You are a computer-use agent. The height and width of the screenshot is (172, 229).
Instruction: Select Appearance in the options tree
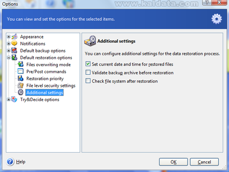pyautogui.click(x=32, y=37)
